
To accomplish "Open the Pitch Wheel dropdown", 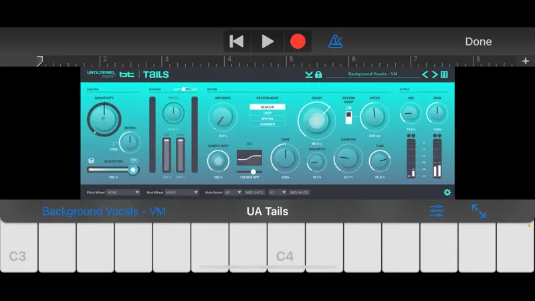I will click(x=123, y=193).
